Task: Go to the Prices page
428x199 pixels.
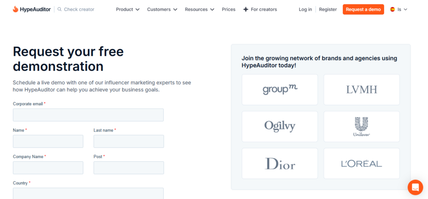Action: tap(229, 9)
